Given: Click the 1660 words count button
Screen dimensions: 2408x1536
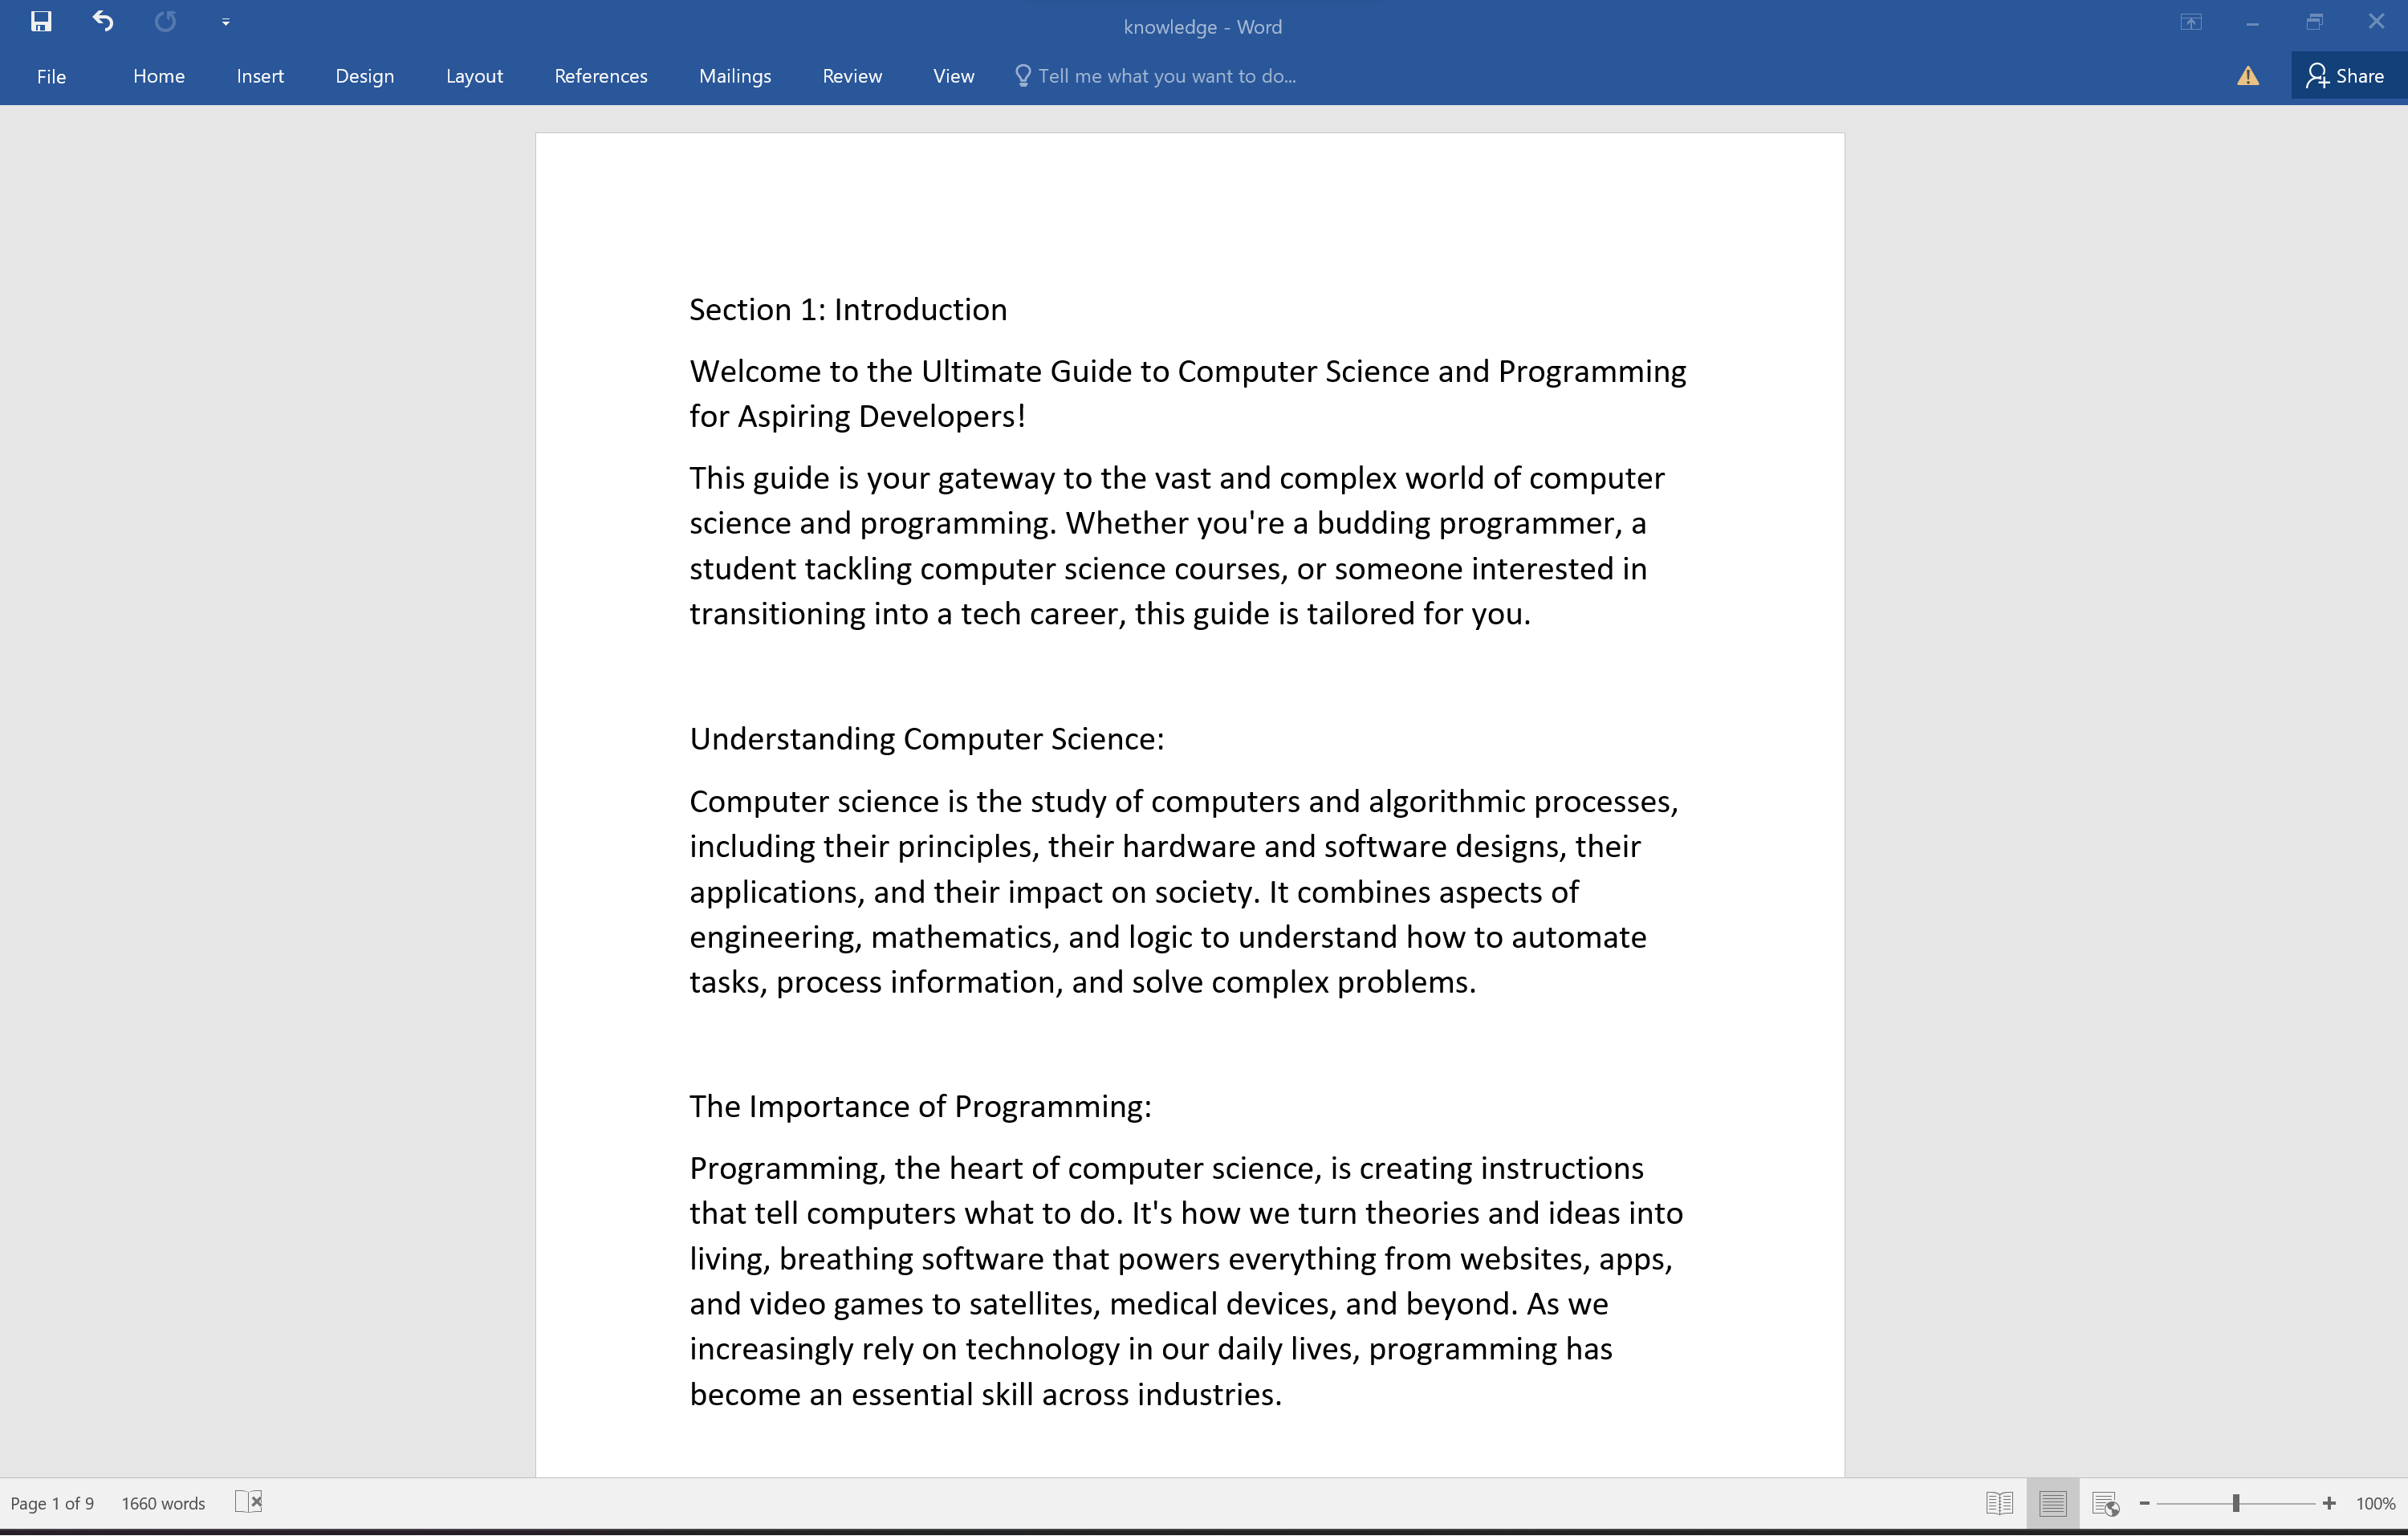Looking at the screenshot, I should click(163, 1503).
